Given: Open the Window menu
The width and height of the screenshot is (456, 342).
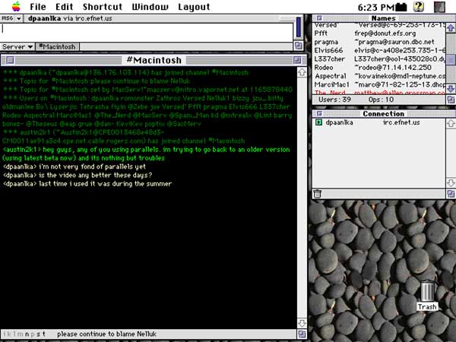Looking at the screenshot, I should tap(150, 7).
